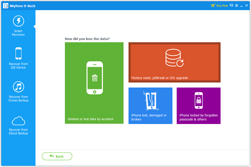This screenshot has width=251, height=167.
Task: Click the cloud iCloud Backup icon
Action: (19, 121)
